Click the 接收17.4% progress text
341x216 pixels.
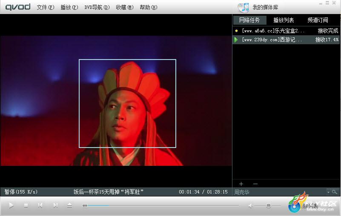click(x=327, y=40)
